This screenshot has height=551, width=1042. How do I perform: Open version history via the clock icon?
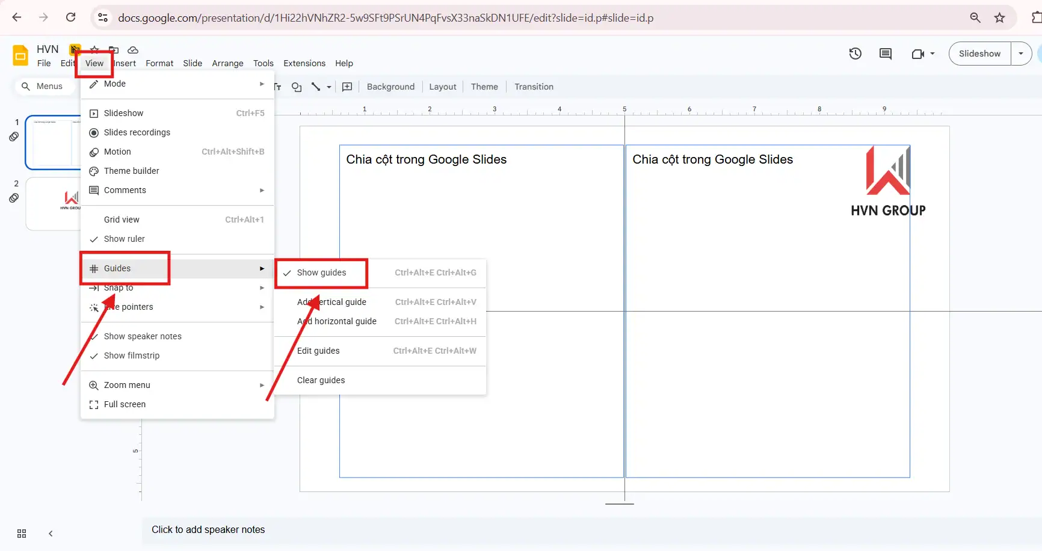[x=855, y=54]
